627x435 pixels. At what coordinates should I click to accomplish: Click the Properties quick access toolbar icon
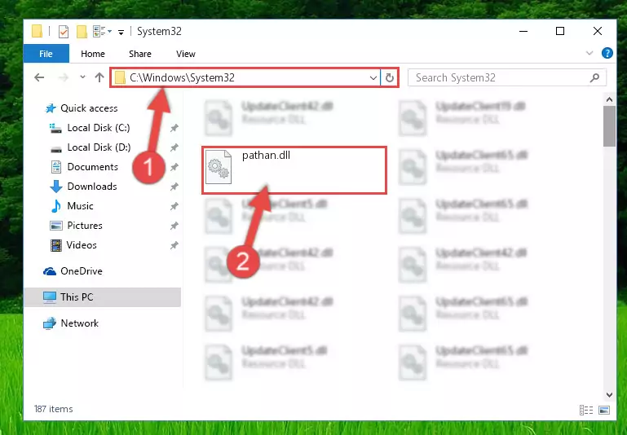pyautogui.click(x=63, y=31)
